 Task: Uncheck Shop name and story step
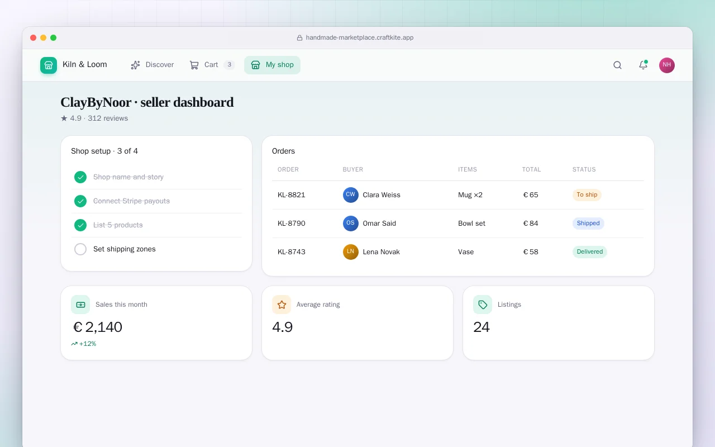pyautogui.click(x=80, y=177)
